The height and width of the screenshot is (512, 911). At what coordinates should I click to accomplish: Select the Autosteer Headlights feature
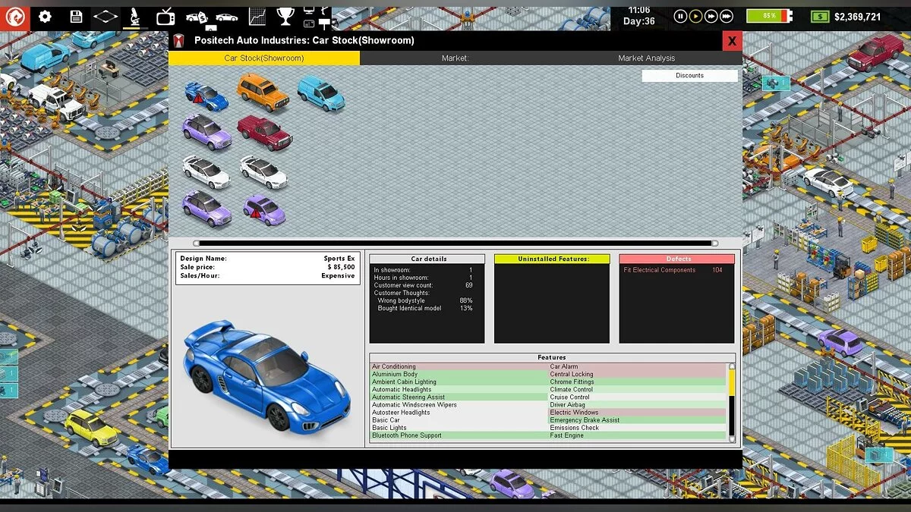click(459, 413)
